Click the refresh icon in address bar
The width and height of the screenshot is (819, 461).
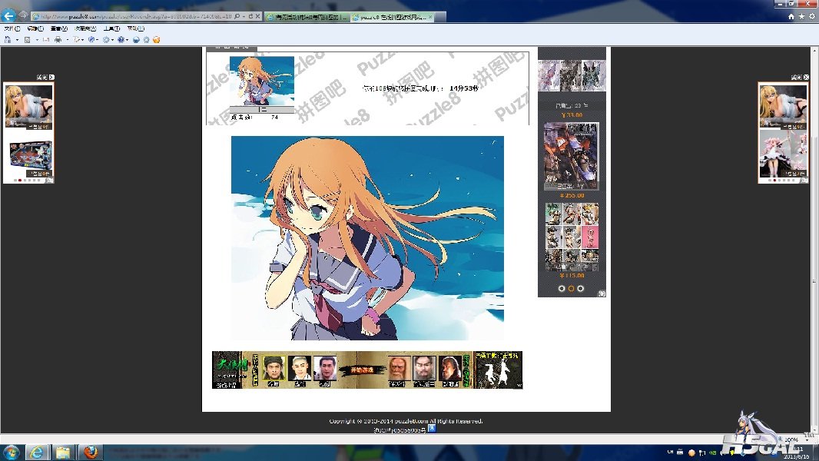tap(250, 17)
